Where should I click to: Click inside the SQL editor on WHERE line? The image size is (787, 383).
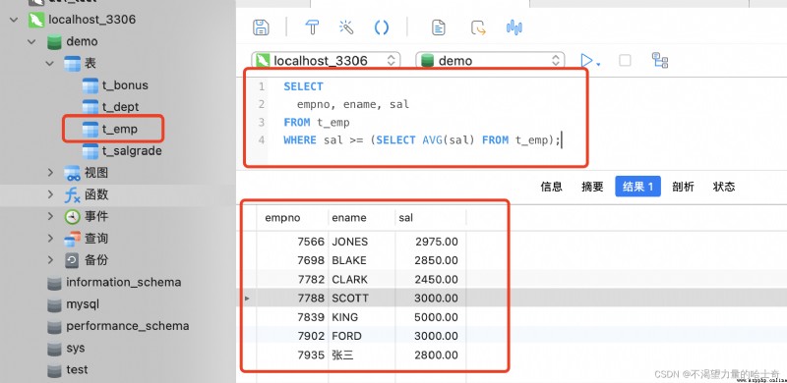pyautogui.click(x=422, y=140)
